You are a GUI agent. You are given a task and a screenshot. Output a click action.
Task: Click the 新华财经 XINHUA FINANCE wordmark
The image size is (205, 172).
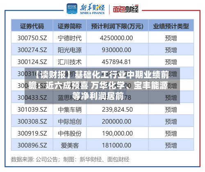pos(92,9)
